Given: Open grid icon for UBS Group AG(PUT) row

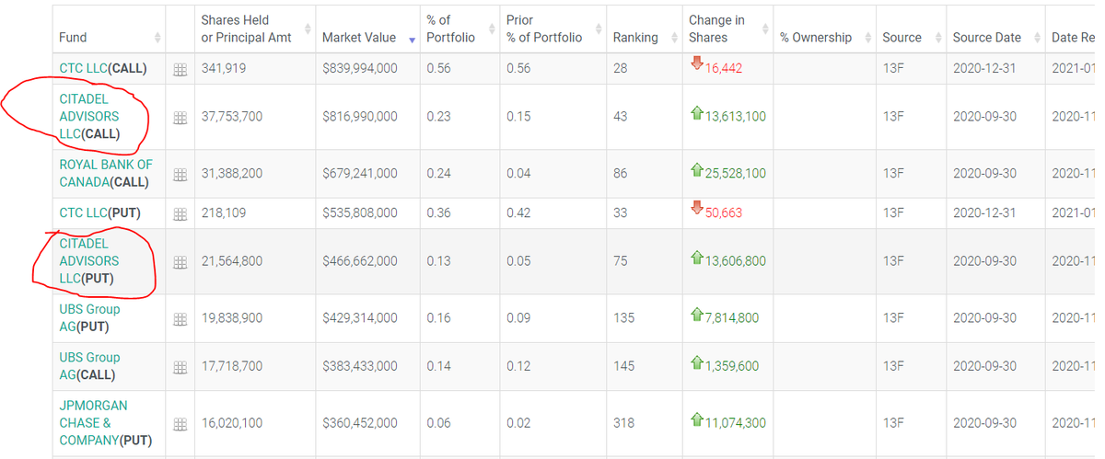Looking at the screenshot, I should tap(180, 318).
